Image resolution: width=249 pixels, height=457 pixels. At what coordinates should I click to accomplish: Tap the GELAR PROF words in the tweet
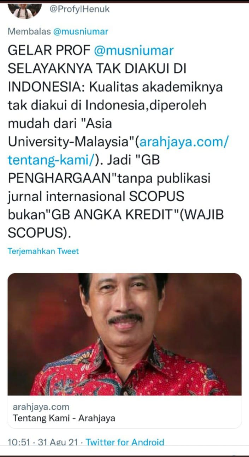coord(49,51)
